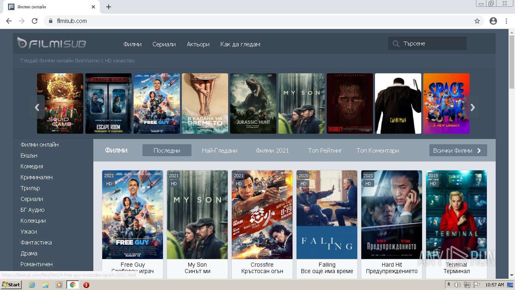Viewport: 515px width, 290px height.
Task: Open The Guilty carousel poster
Action: pyautogui.click(x=350, y=104)
